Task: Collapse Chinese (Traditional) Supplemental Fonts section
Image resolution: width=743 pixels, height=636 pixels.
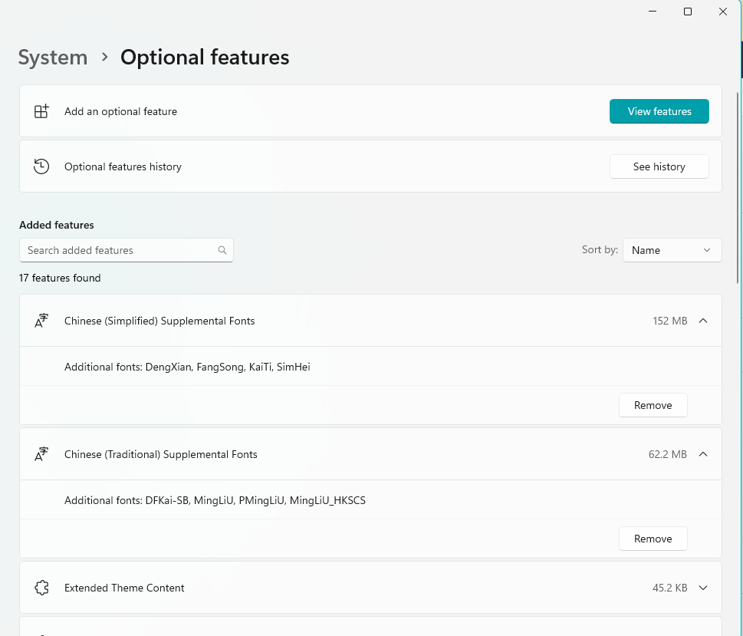Action: 703,454
